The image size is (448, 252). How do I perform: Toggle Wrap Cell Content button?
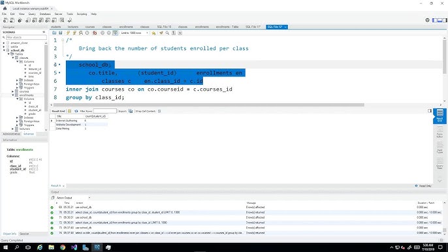tap(159, 111)
